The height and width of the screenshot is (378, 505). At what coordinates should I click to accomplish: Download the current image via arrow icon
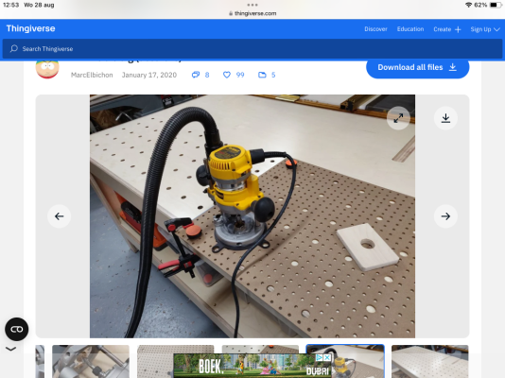445,118
